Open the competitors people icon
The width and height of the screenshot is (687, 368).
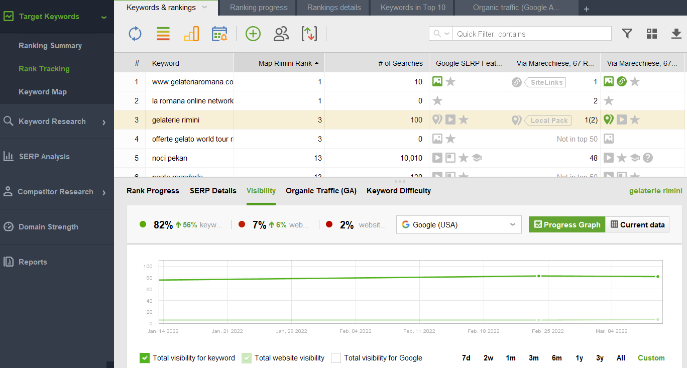point(281,34)
